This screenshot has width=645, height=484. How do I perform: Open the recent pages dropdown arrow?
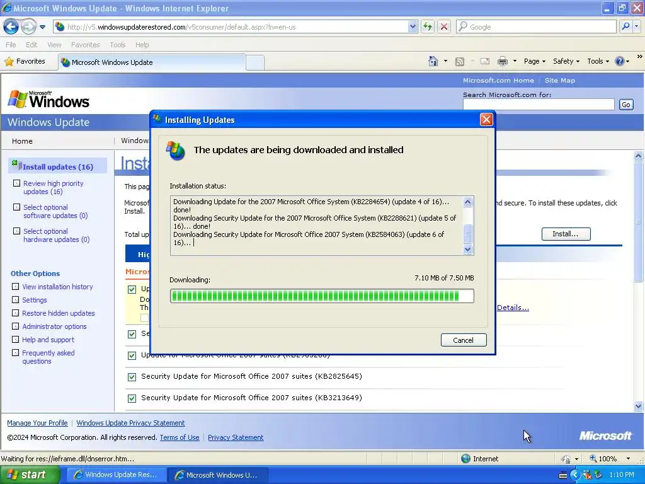[x=42, y=27]
